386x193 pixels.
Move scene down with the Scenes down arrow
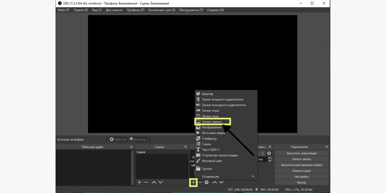click(161, 183)
